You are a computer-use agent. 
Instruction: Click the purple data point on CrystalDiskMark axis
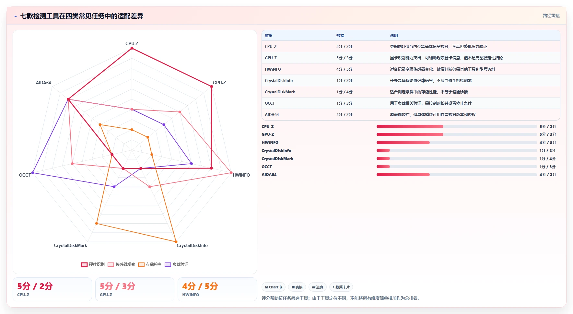[x=114, y=187]
